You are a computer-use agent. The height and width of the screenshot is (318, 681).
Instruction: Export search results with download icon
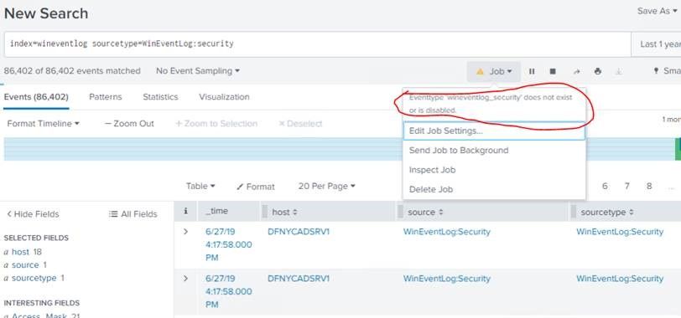[618, 71]
